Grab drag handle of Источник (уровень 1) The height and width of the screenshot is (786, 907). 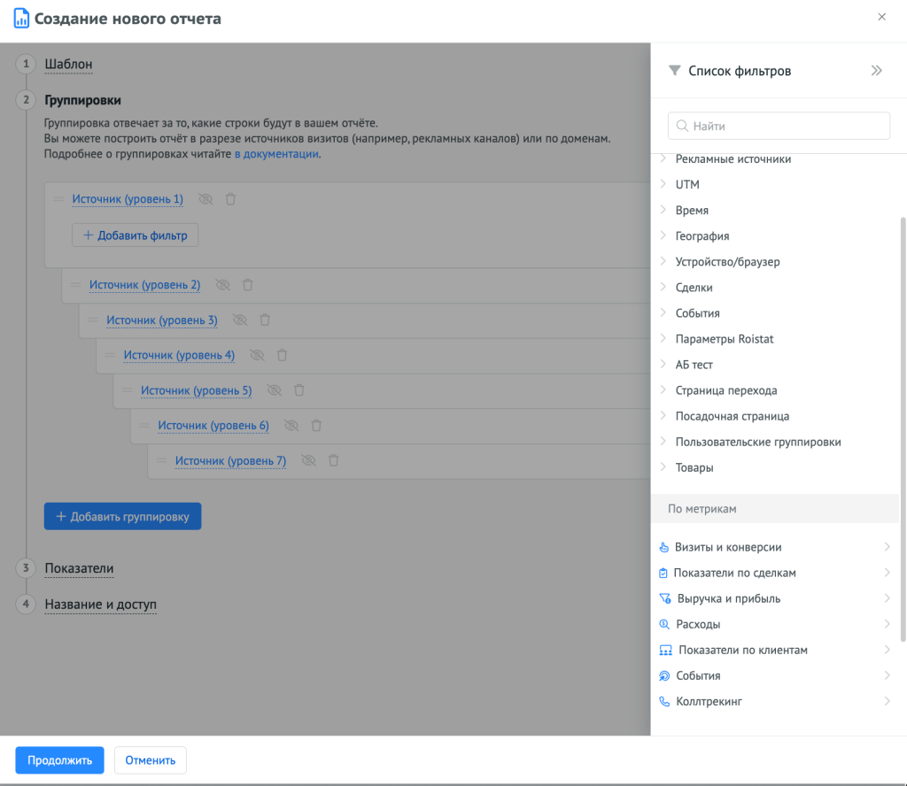click(x=58, y=199)
